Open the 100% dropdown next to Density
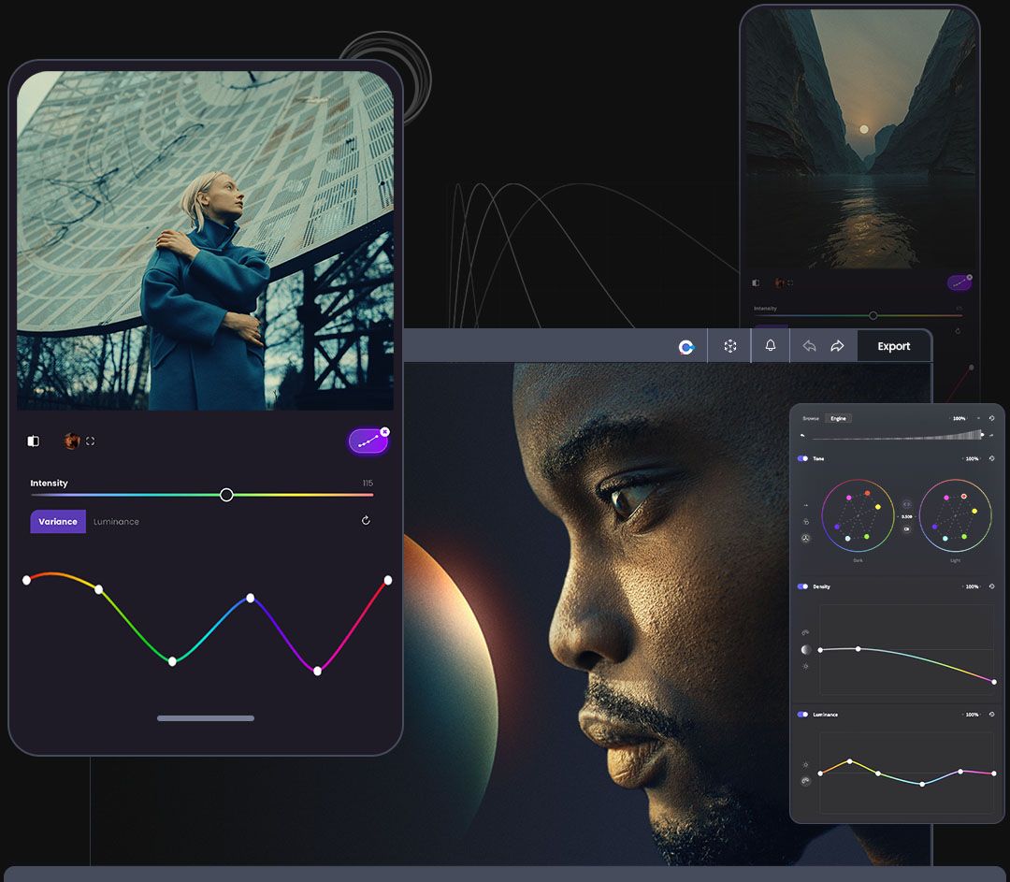This screenshot has height=882, width=1010. (971, 586)
